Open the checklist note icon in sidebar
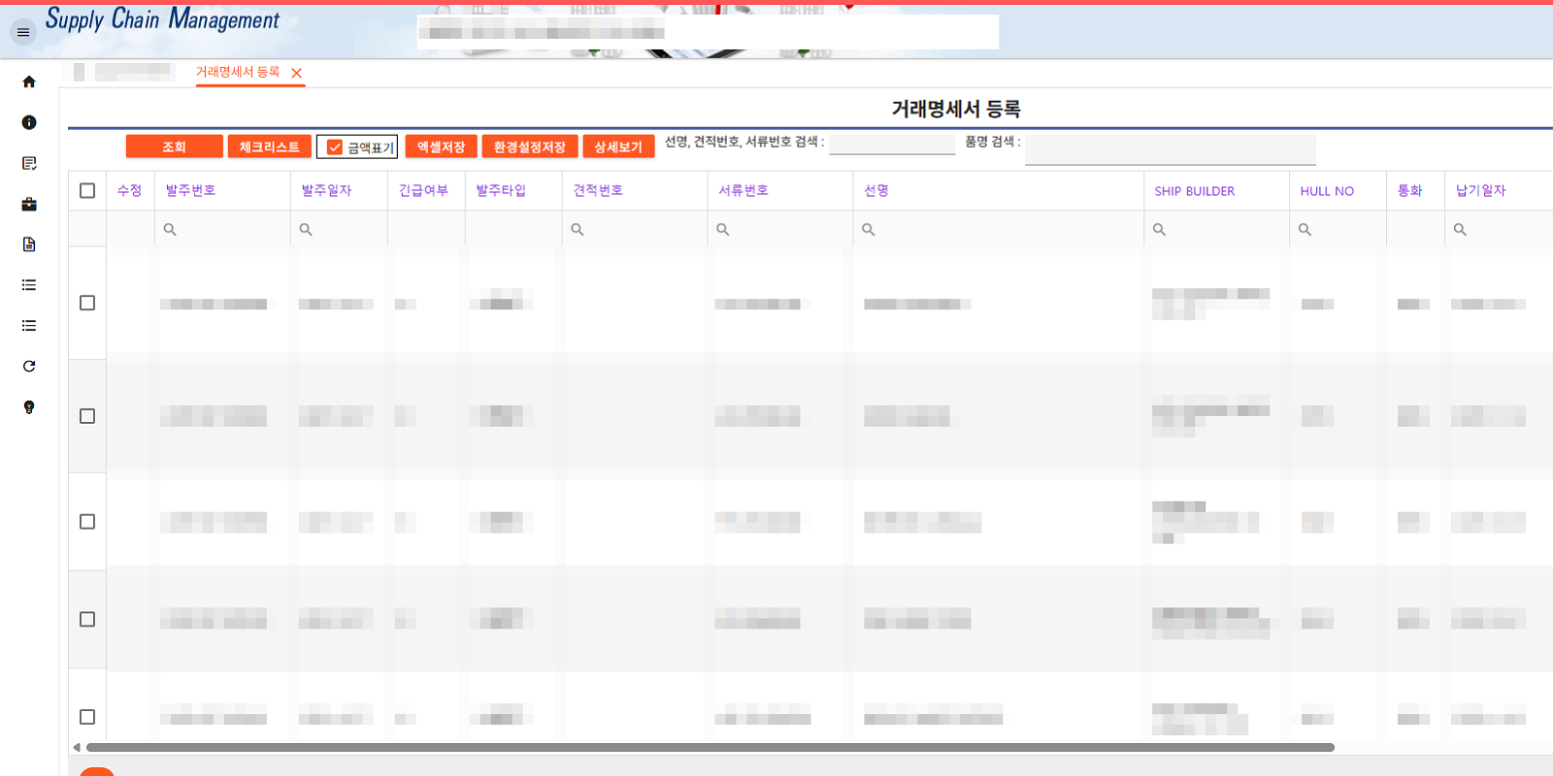 tap(29, 163)
